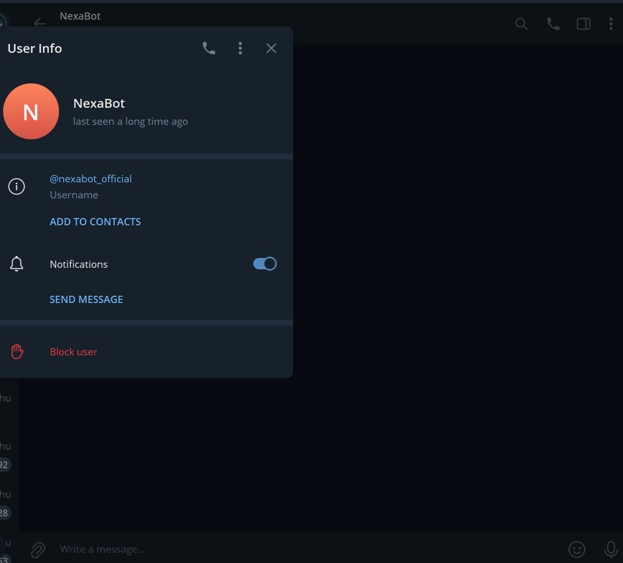This screenshot has height=563, width=623.
Task: Click the red hand block icon
Action: pyautogui.click(x=17, y=352)
